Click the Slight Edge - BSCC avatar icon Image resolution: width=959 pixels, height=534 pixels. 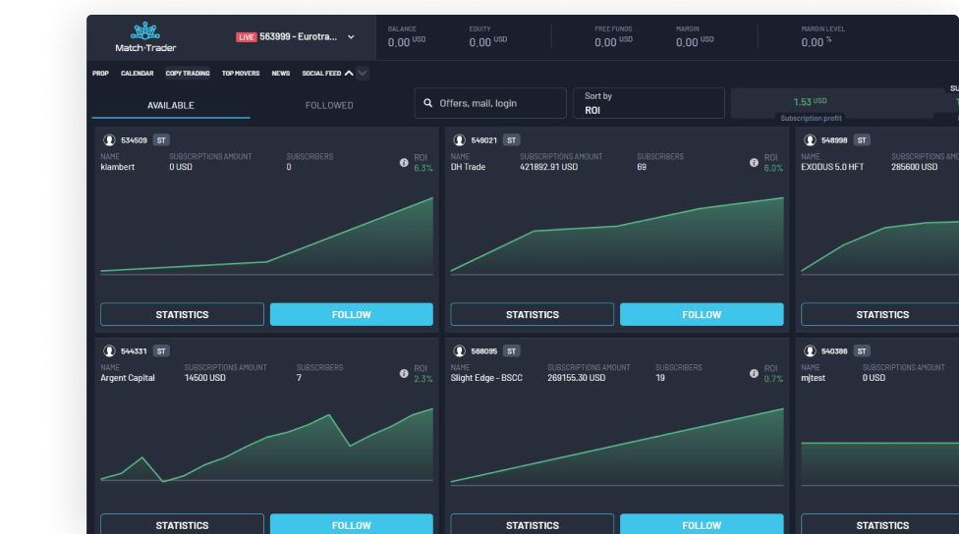tap(459, 351)
